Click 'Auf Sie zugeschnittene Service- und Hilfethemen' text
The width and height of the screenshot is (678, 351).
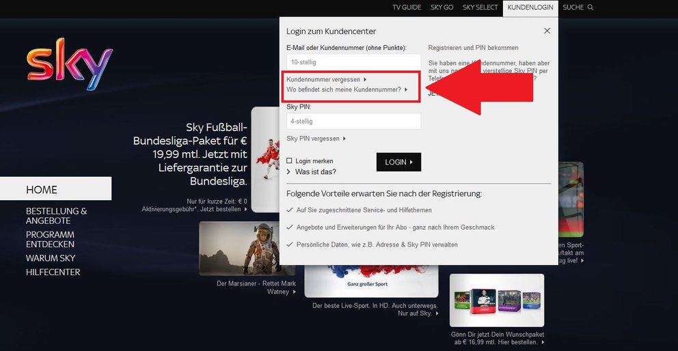tap(364, 210)
